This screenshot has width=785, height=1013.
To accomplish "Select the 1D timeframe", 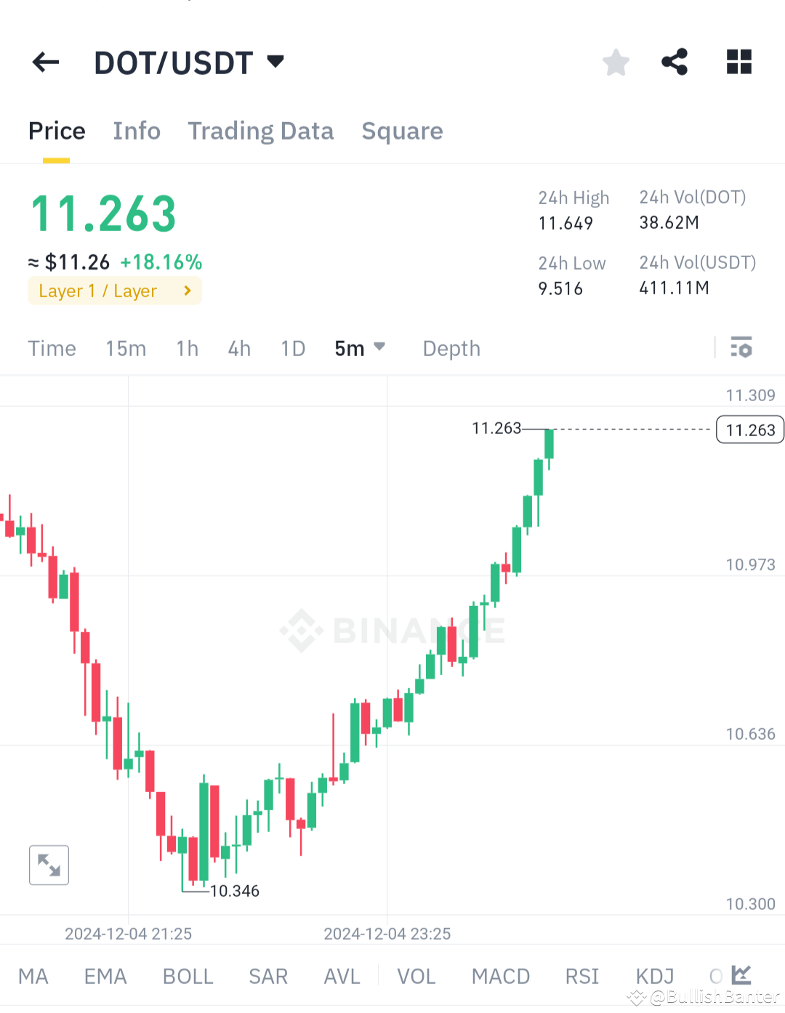I will pyautogui.click(x=292, y=348).
